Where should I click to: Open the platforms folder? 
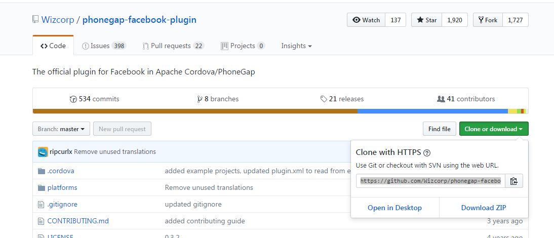[x=62, y=188]
